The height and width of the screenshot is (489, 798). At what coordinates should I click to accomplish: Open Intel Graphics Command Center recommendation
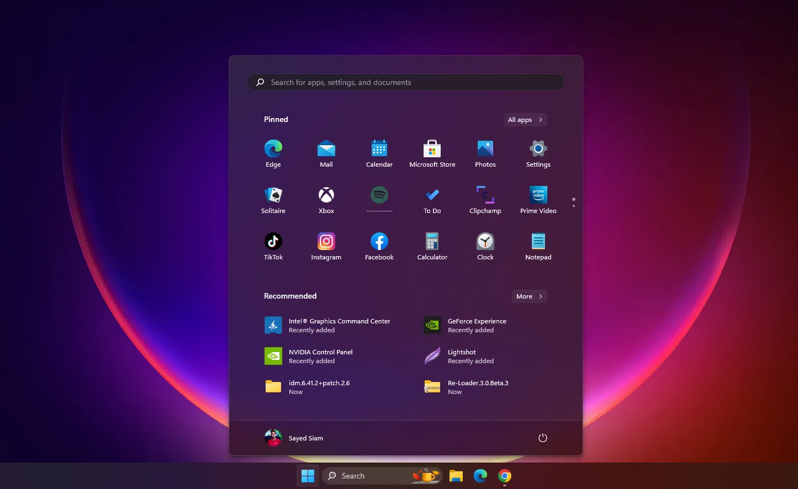click(x=328, y=326)
